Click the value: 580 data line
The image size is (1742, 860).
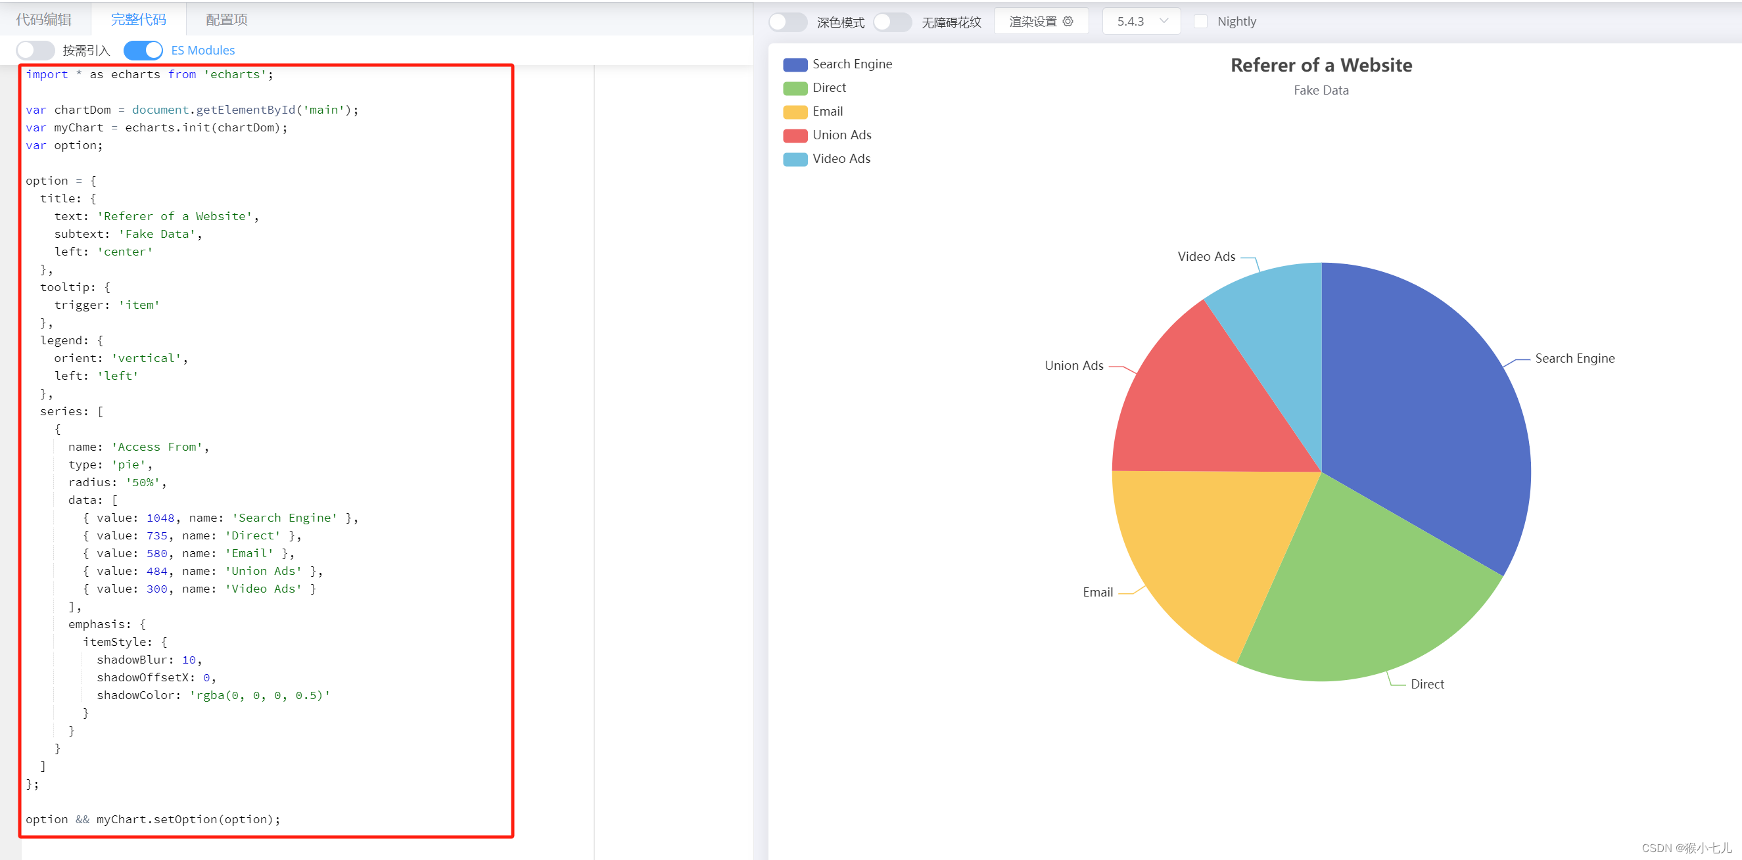coord(189,553)
